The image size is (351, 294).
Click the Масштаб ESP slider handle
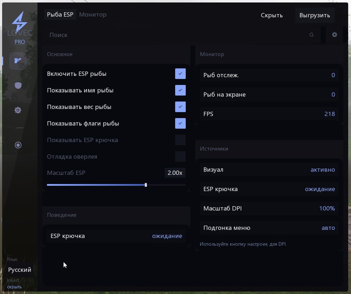pyautogui.click(x=146, y=185)
